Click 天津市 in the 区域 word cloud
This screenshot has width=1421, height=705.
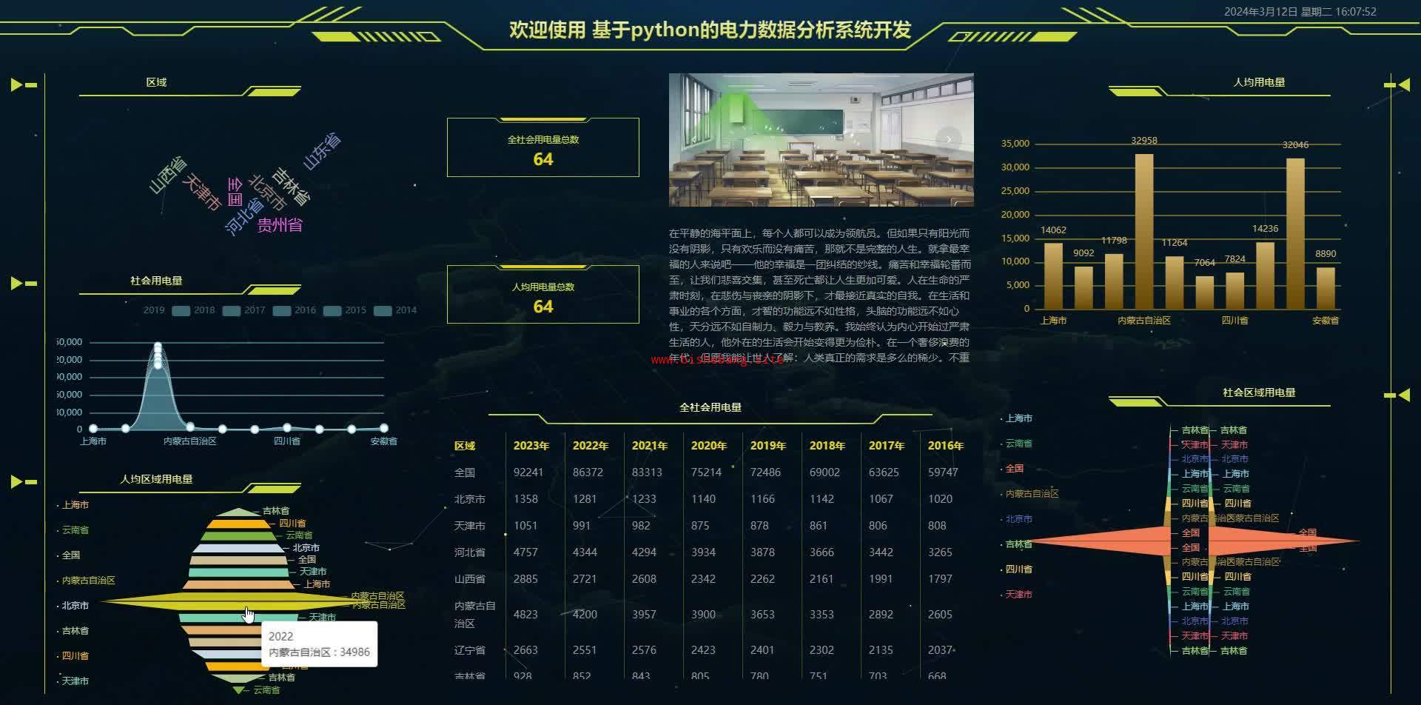pyautogui.click(x=202, y=192)
